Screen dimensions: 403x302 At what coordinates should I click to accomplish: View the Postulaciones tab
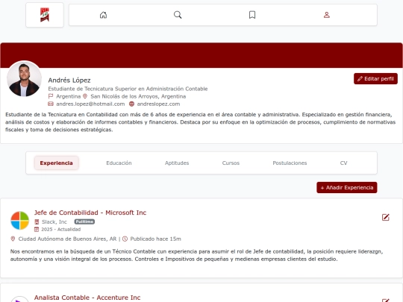pyautogui.click(x=290, y=163)
